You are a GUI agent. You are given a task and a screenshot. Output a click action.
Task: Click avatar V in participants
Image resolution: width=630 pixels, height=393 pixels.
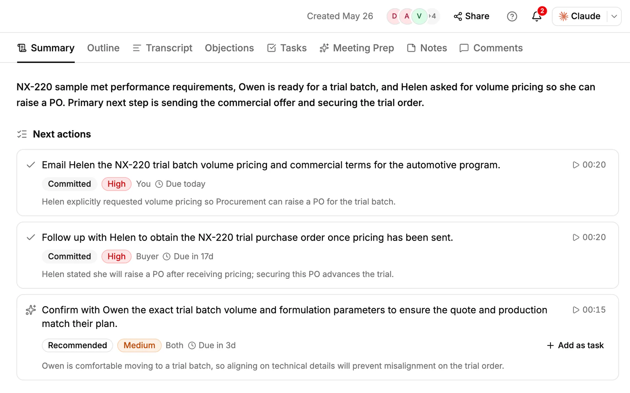tap(419, 17)
